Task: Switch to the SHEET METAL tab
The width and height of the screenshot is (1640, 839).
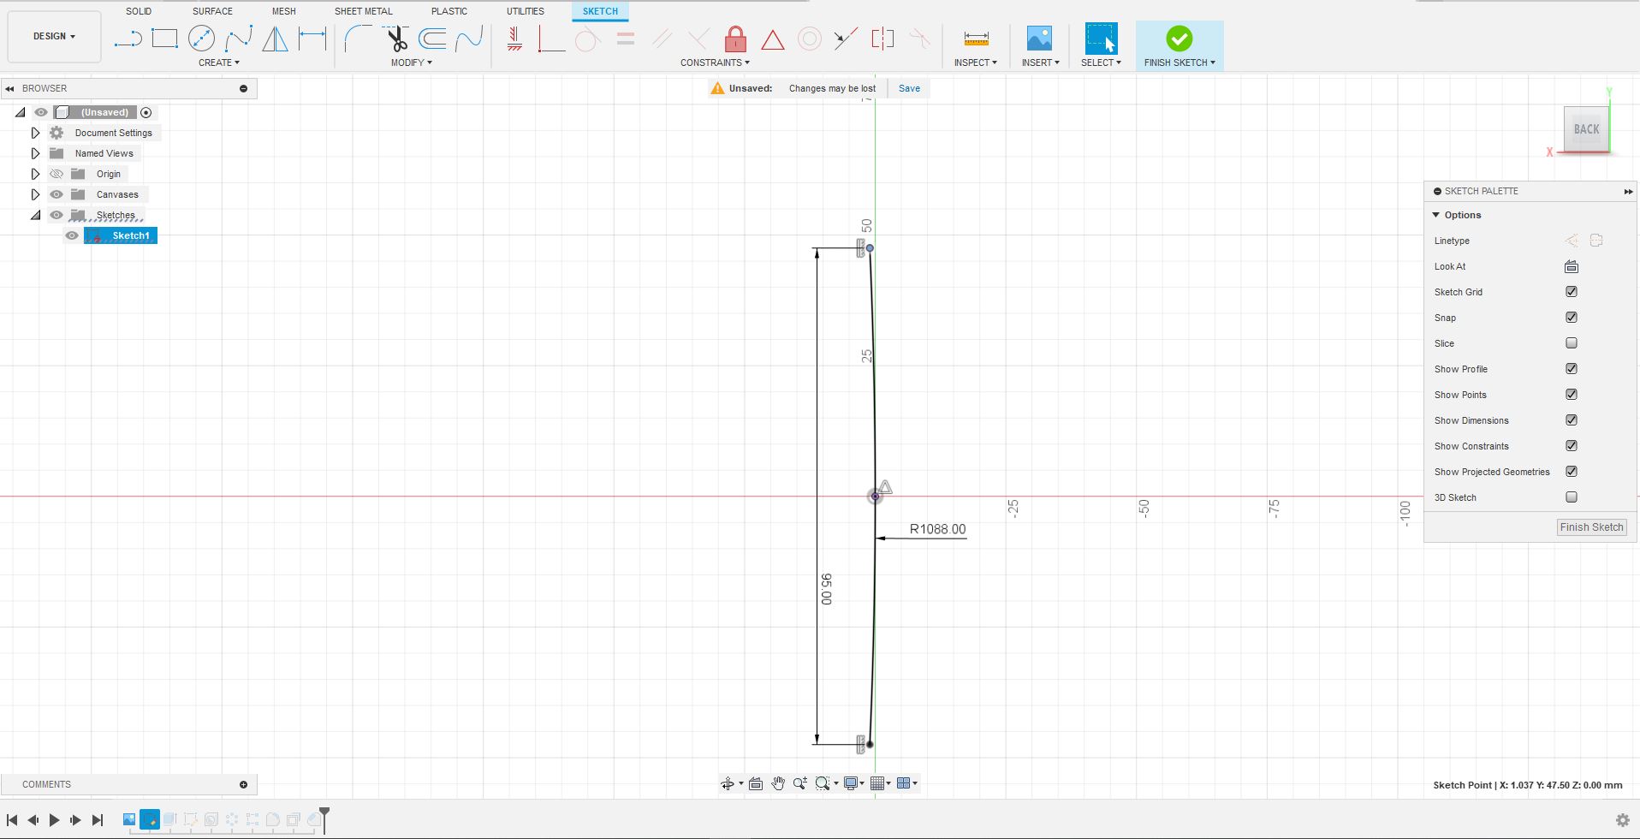Action: pos(363,11)
